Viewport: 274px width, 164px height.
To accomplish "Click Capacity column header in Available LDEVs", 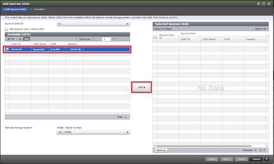I will (75, 44).
